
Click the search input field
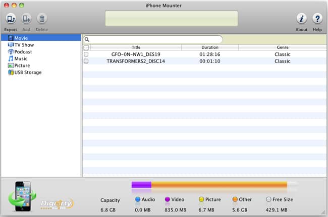pyautogui.click(x=153, y=39)
